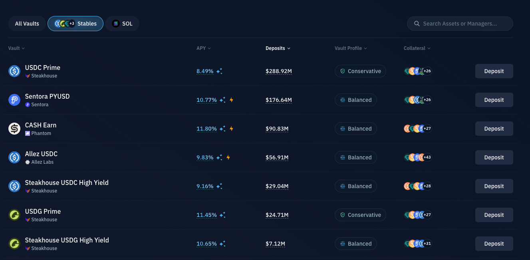530x260 pixels.
Task: Click the $7.12M deposits value
Action: [276, 244]
